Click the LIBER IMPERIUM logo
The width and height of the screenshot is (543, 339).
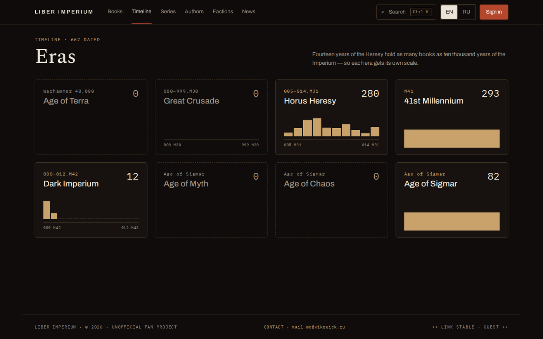click(64, 12)
